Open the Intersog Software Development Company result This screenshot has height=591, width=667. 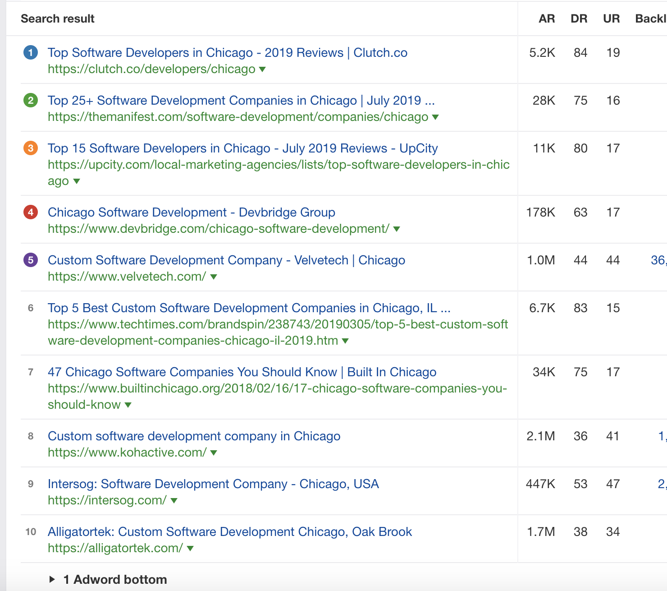point(213,484)
